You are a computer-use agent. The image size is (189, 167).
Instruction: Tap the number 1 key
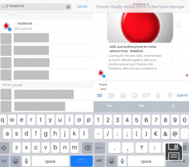tap(98, 120)
